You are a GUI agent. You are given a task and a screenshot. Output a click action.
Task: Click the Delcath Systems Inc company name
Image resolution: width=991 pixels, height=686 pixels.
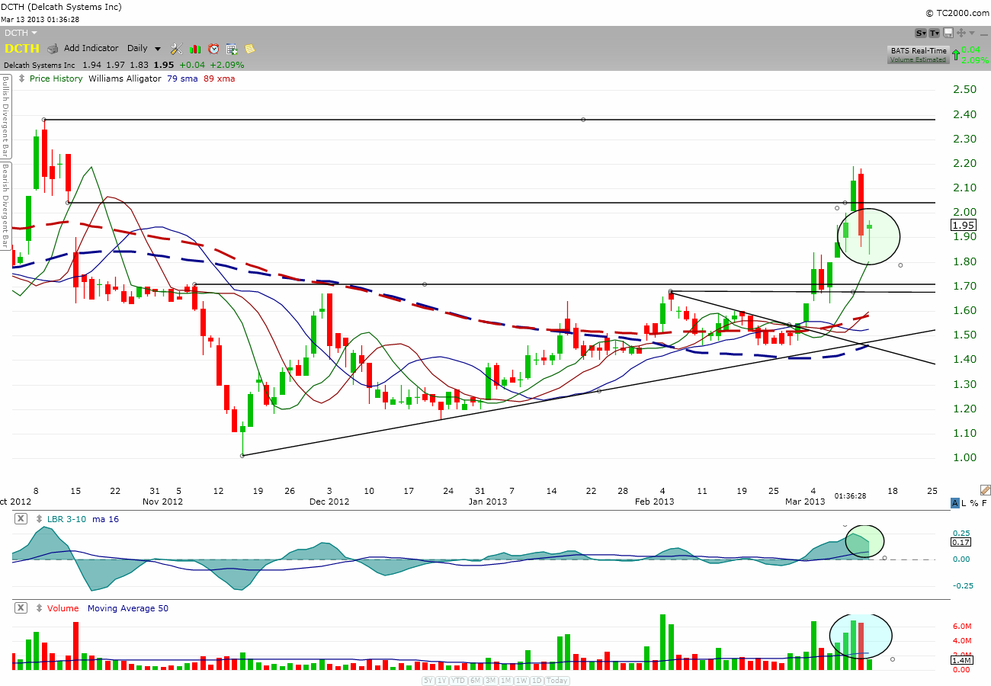click(39, 65)
